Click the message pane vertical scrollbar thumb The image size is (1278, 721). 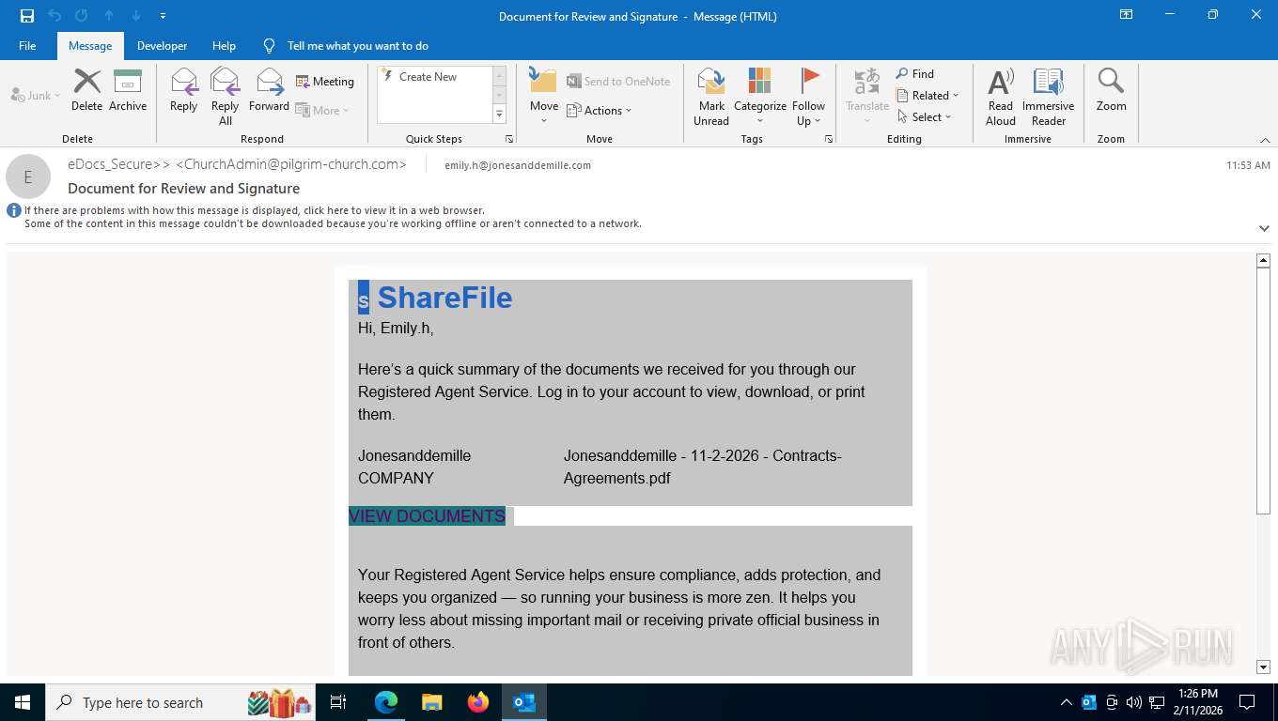tap(1263, 391)
